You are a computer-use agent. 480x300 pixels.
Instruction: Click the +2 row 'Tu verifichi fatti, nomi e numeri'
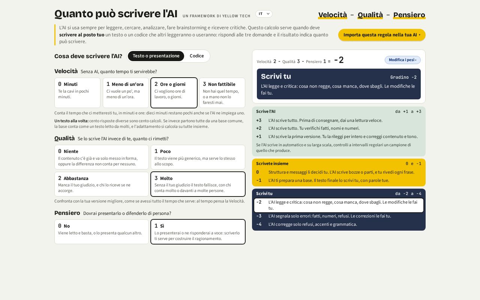click(339, 128)
